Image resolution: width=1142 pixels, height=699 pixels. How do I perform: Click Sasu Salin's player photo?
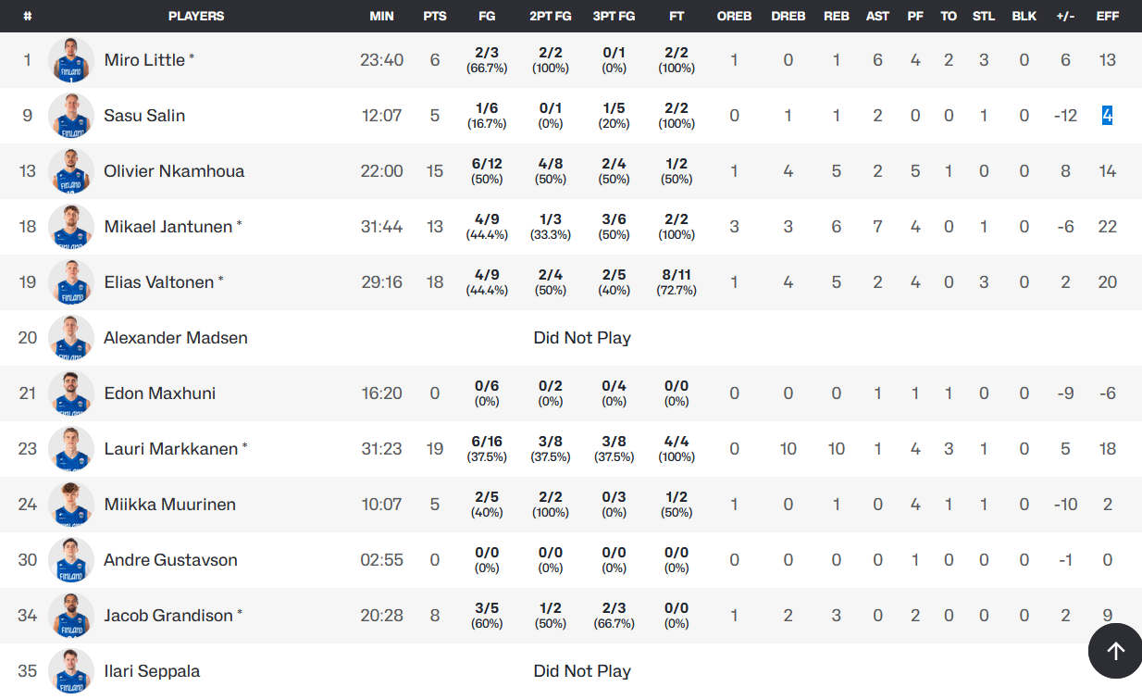(71, 116)
